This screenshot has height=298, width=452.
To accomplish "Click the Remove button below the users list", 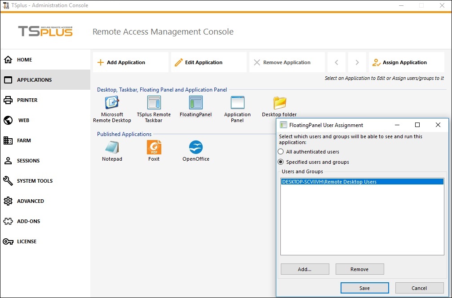I will 359,269.
